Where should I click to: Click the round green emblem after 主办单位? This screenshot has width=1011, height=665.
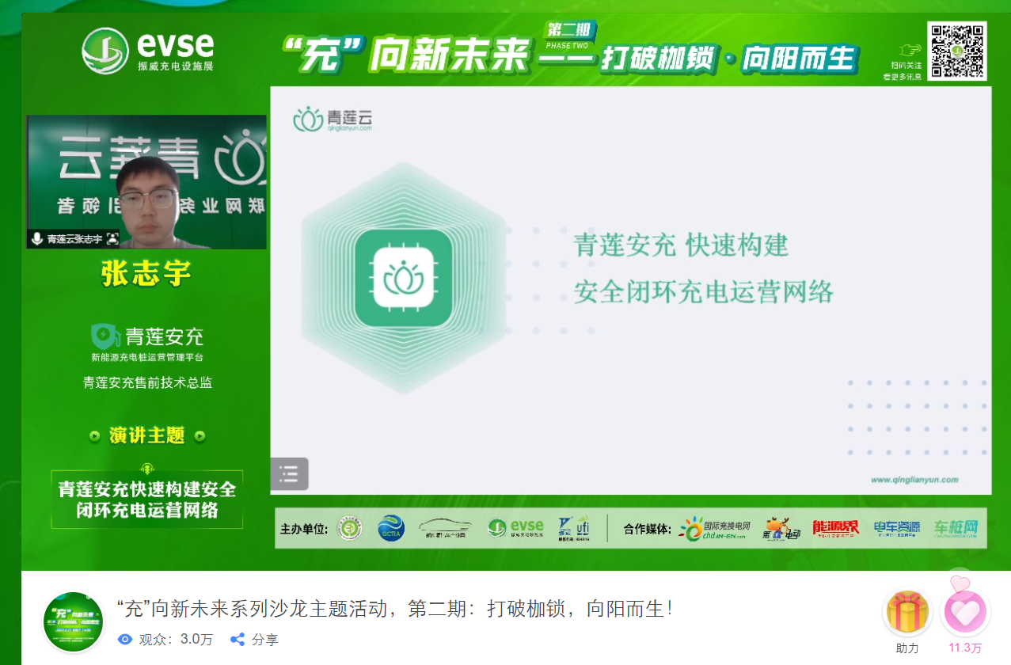pyautogui.click(x=350, y=529)
